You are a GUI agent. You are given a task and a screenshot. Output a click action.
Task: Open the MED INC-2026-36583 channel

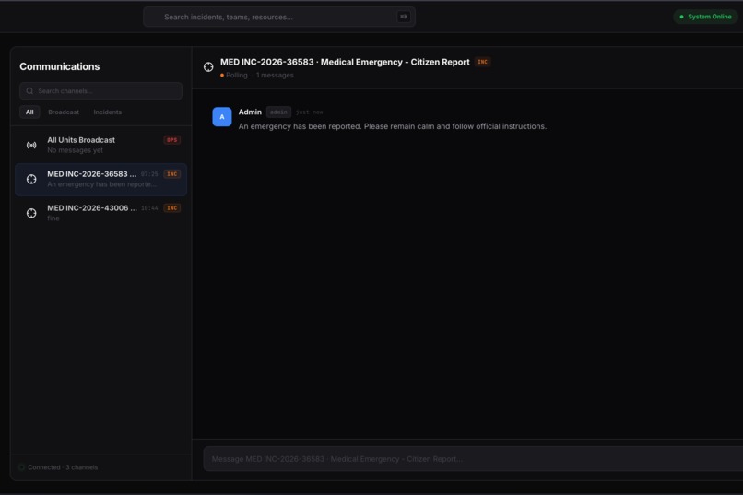pyautogui.click(x=100, y=180)
